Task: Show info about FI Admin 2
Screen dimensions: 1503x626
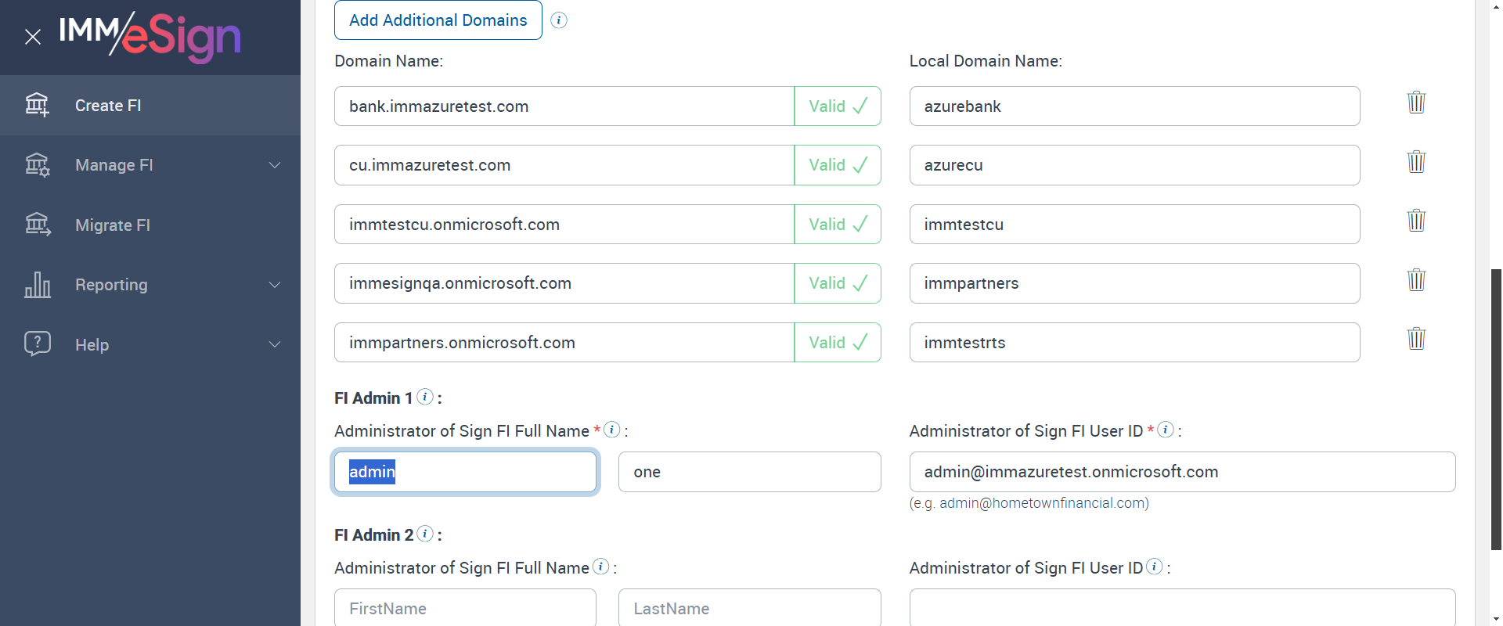Action: click(x=425, y=534)
